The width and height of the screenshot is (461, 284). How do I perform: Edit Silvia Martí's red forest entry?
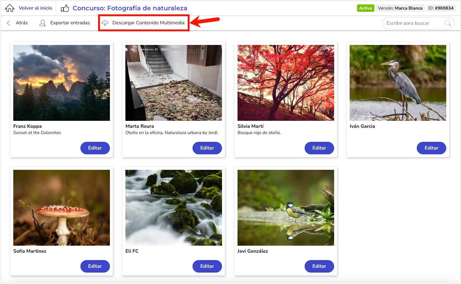point(319,148)
